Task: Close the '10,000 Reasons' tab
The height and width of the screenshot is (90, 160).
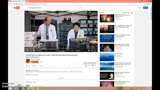Action: point(24,1)
